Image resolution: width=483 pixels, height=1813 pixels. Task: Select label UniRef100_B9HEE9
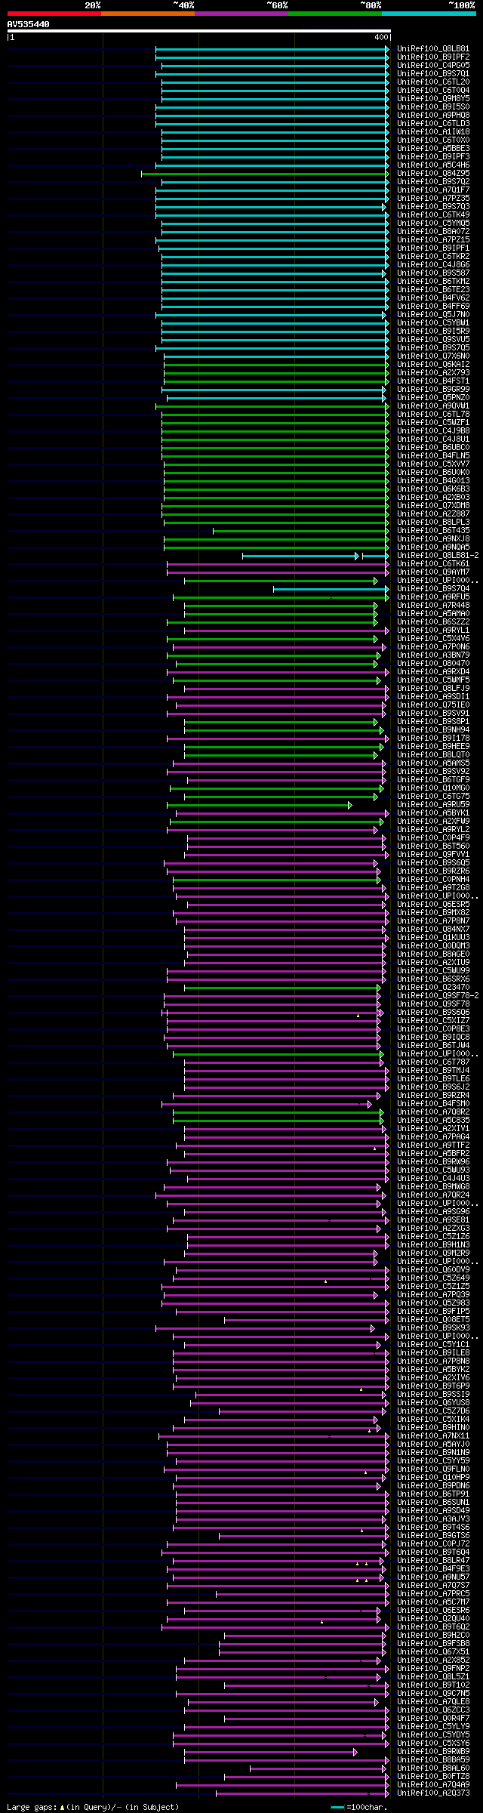pos(433,747)
